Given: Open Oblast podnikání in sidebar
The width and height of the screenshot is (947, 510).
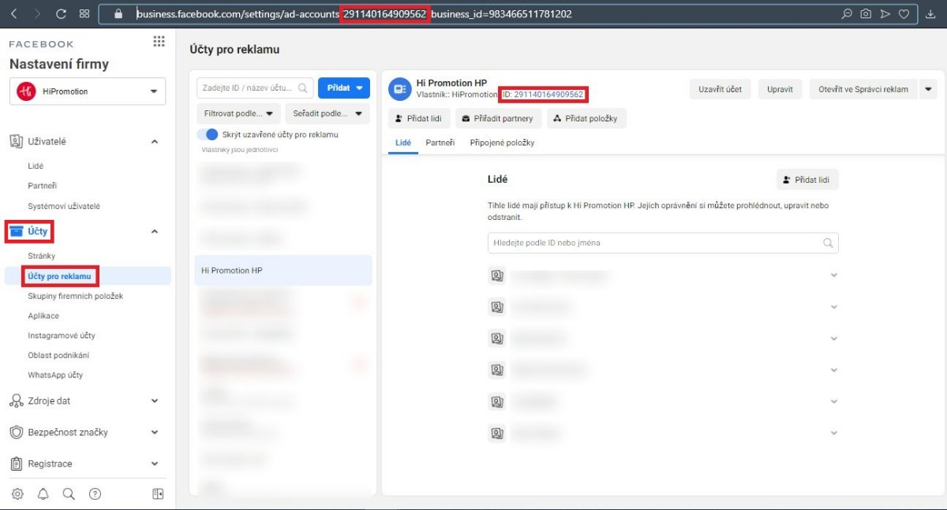Looking at the screenshot, I should point(58,355).
